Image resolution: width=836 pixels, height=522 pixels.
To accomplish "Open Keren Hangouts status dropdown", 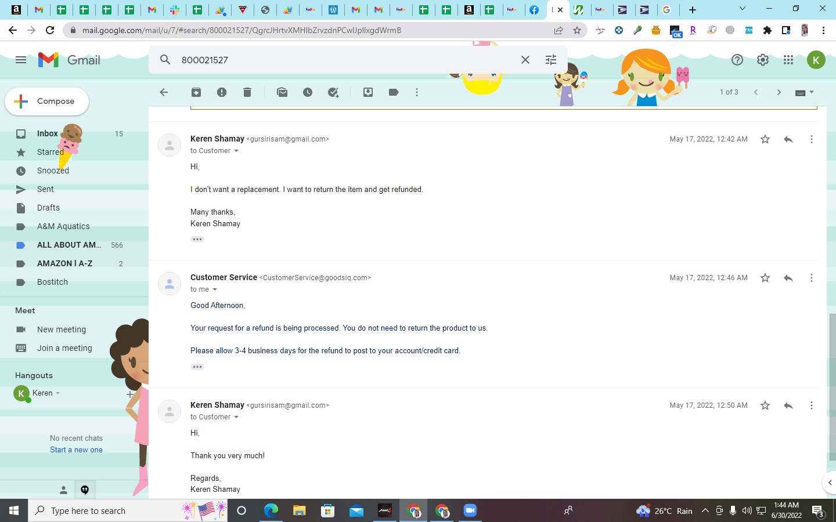I will (57, 393).
